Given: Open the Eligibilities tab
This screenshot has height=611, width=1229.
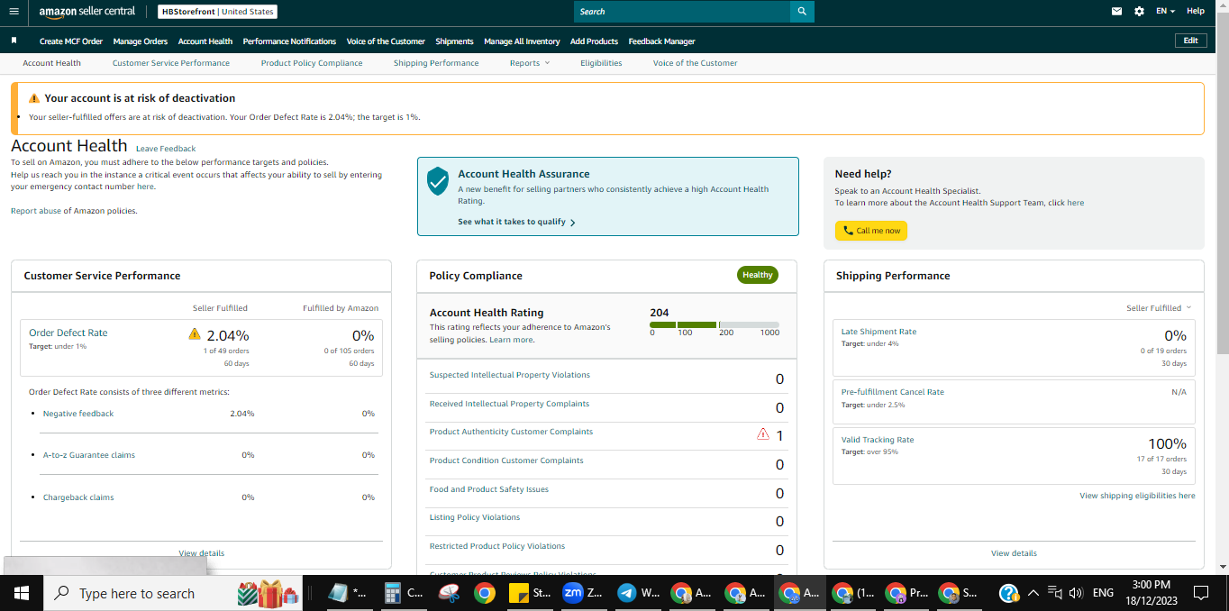Looking at the screenshot, I should (x=601, y=63).
